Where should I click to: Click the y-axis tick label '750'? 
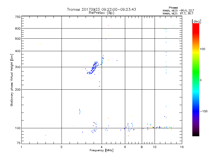click(18, 17)
